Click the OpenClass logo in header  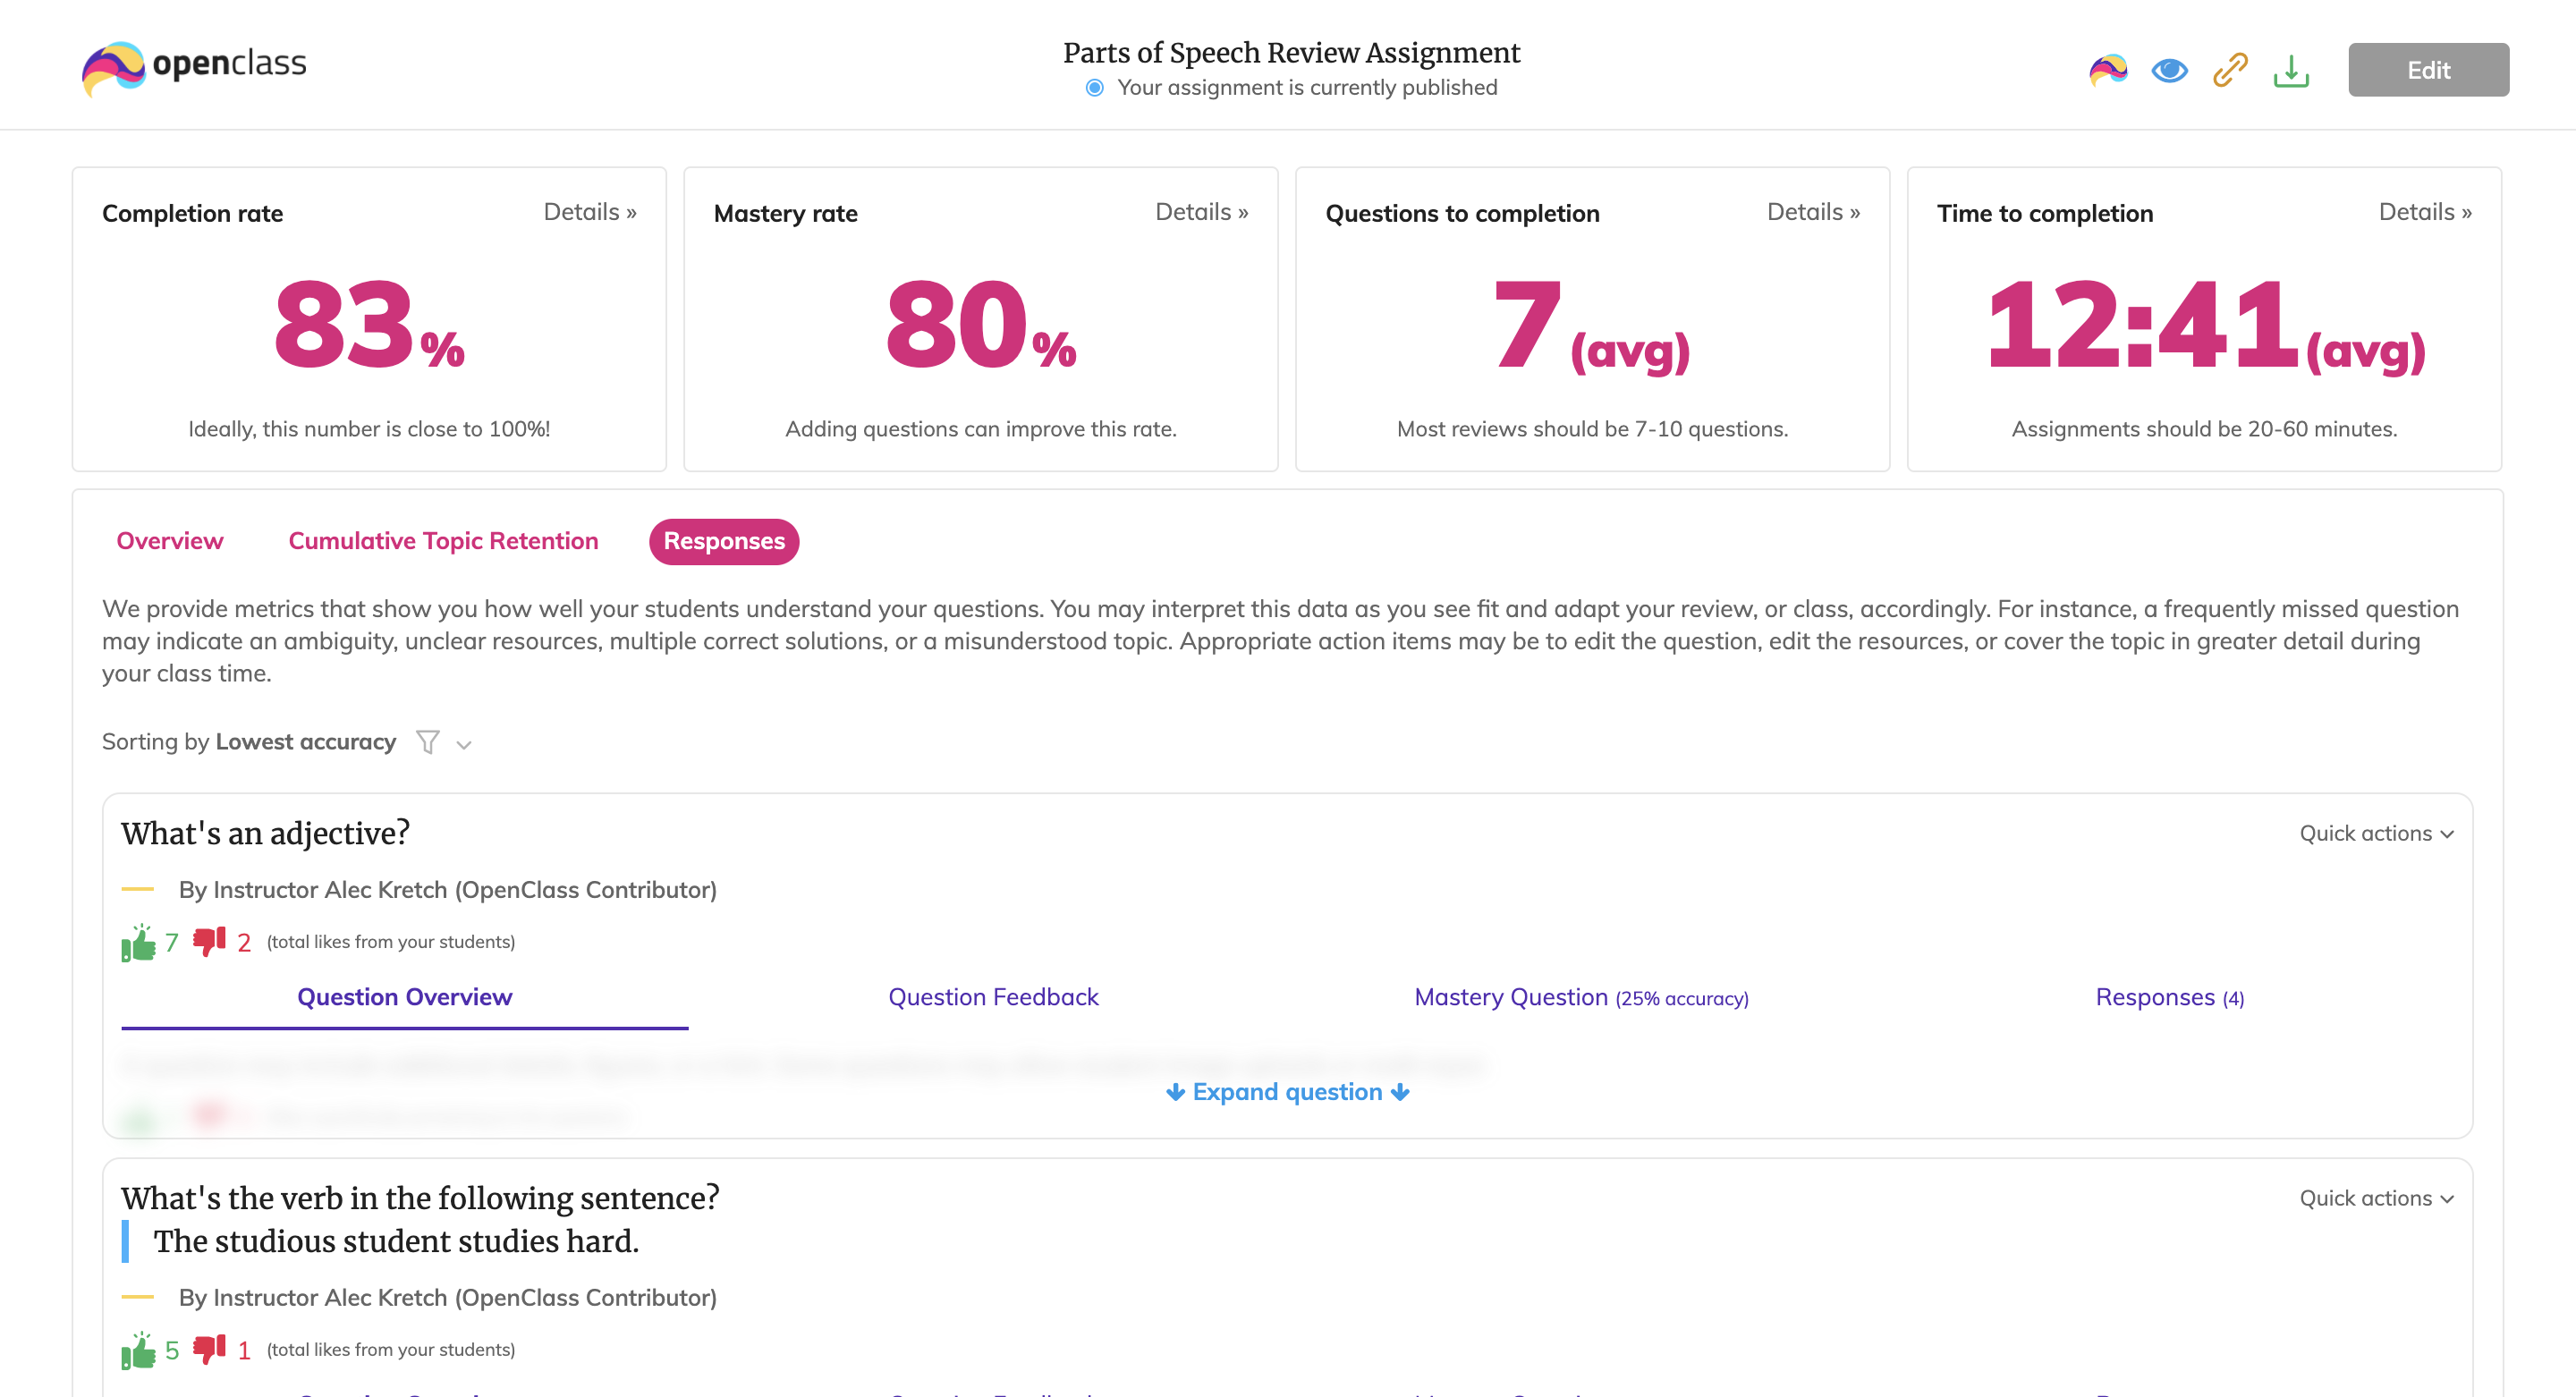pyautogui.click(x=194, y=67)
